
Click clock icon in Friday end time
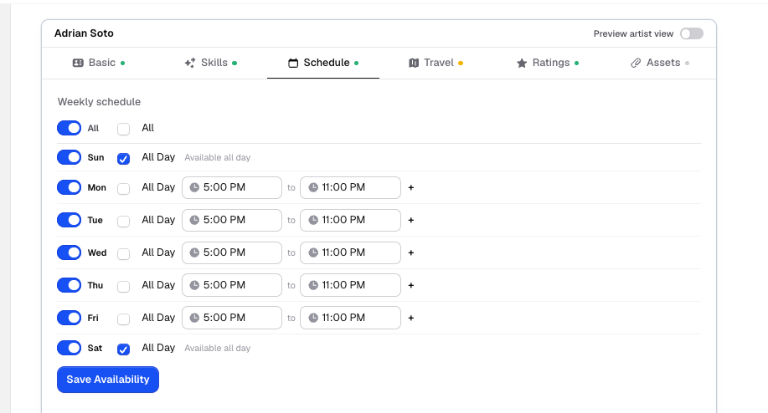pyautogui.click(x=313, y=319)
